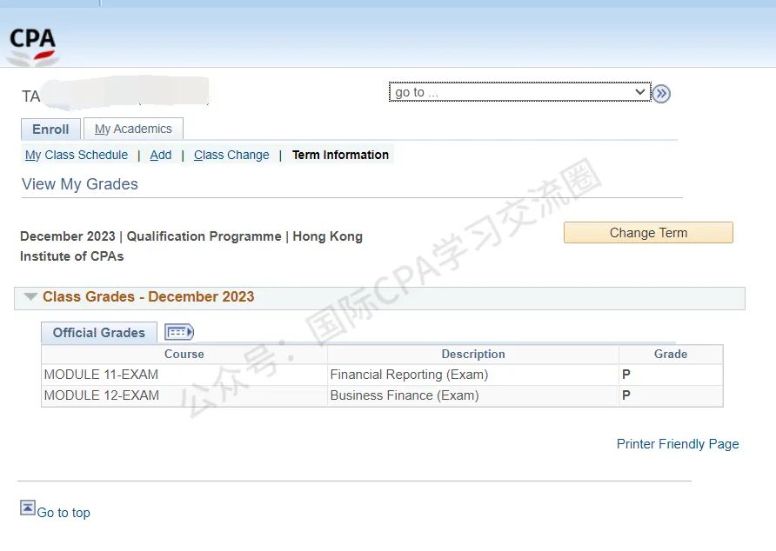The height and width of the screenshot is (551, 776).
Task: Select Term Information sub-tab
Action: (340, 155)
